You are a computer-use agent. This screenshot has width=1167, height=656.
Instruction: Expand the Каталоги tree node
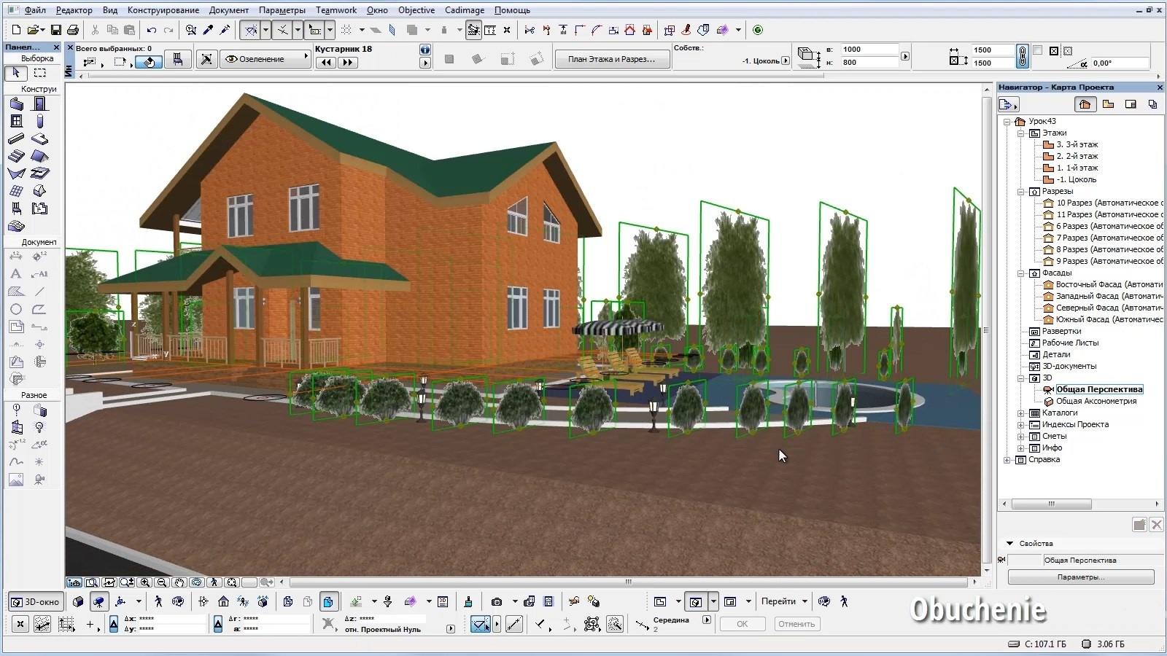[1021, 413]
